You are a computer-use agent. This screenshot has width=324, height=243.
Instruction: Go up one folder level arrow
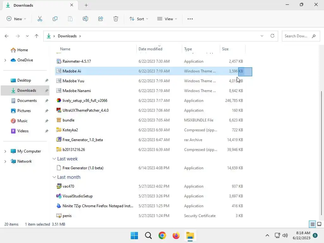point(37,36)
